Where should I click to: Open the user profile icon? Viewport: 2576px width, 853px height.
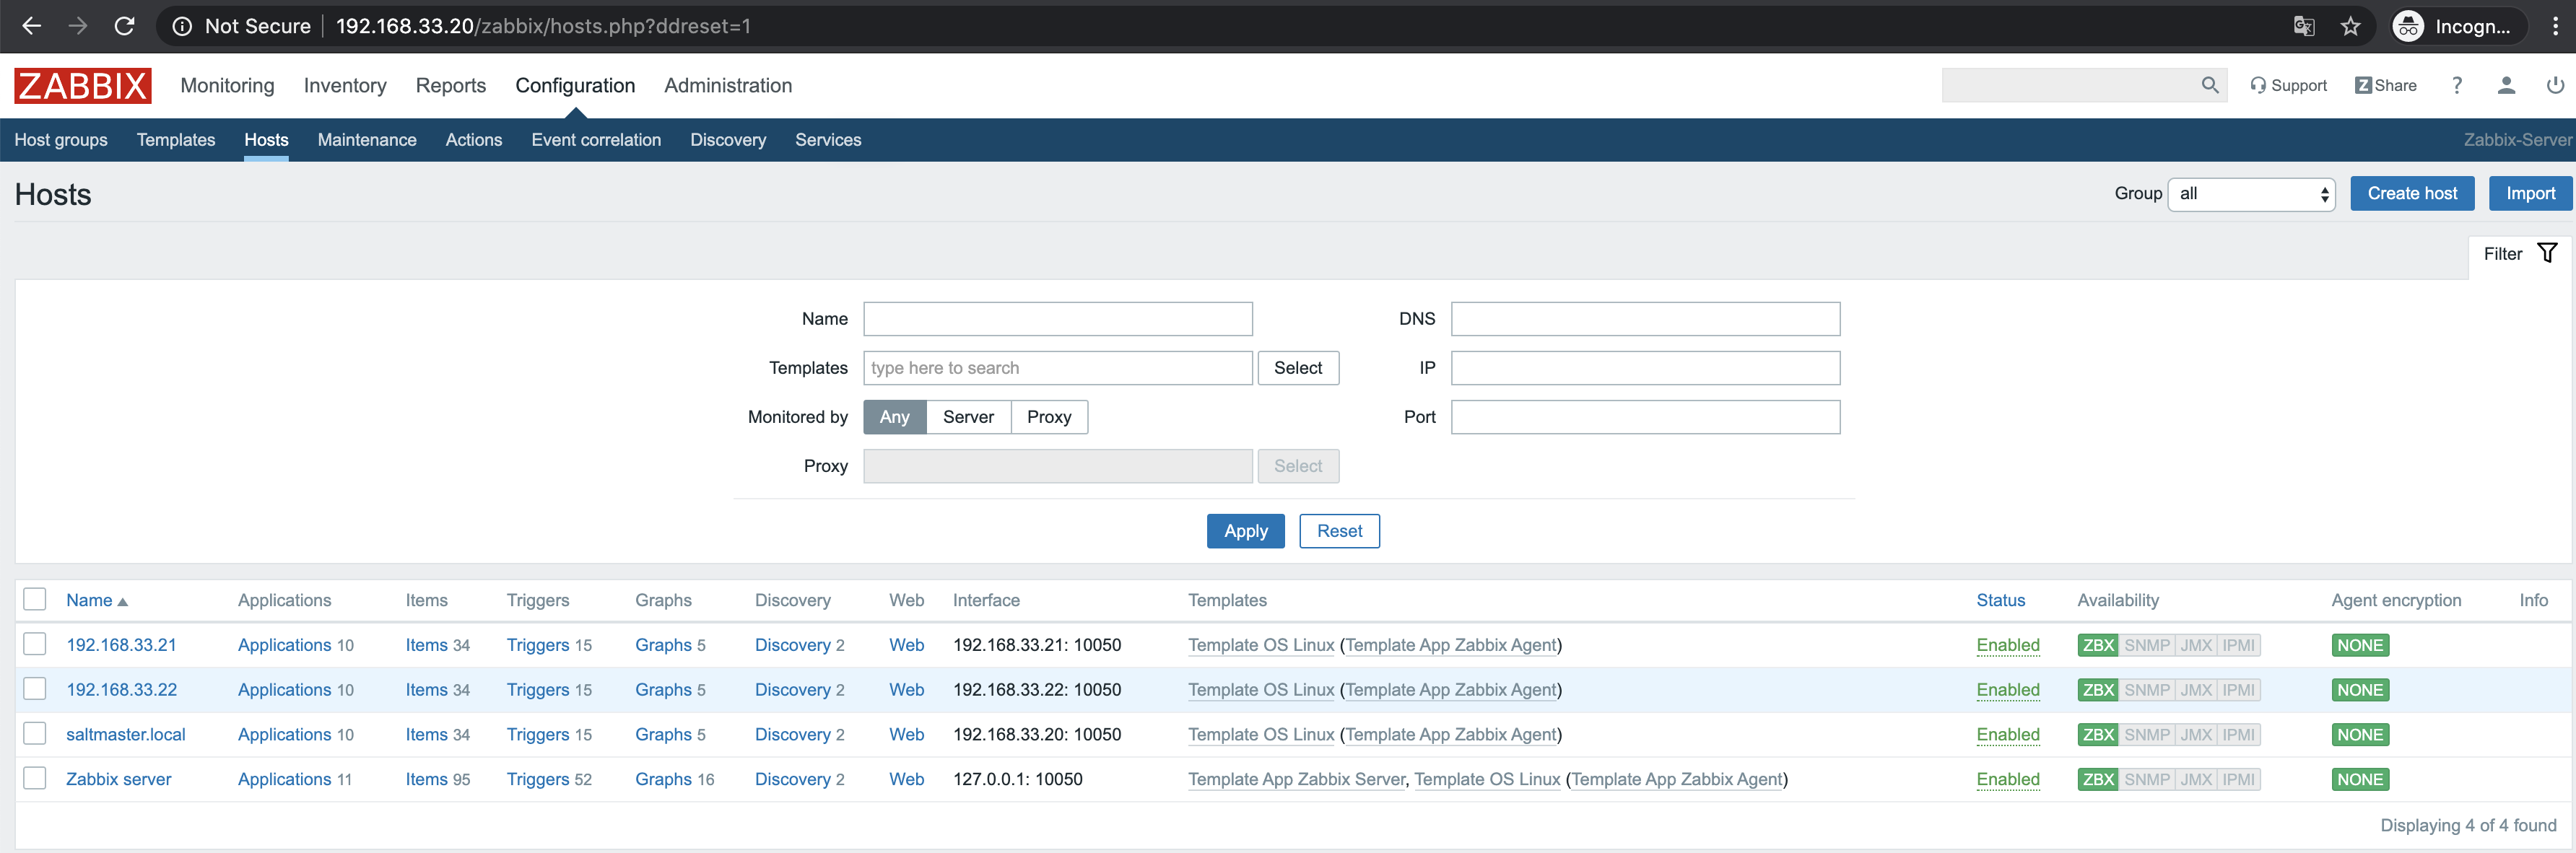click(2505, 86)
